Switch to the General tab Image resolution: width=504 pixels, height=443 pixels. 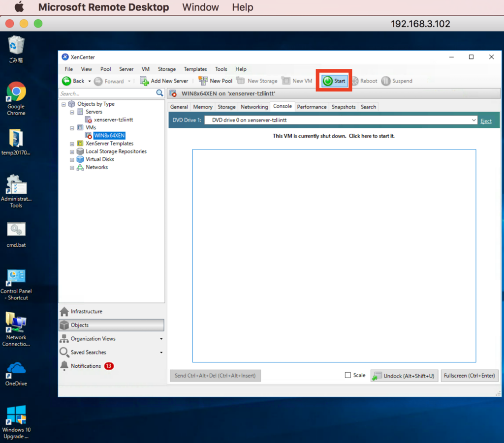179,107
